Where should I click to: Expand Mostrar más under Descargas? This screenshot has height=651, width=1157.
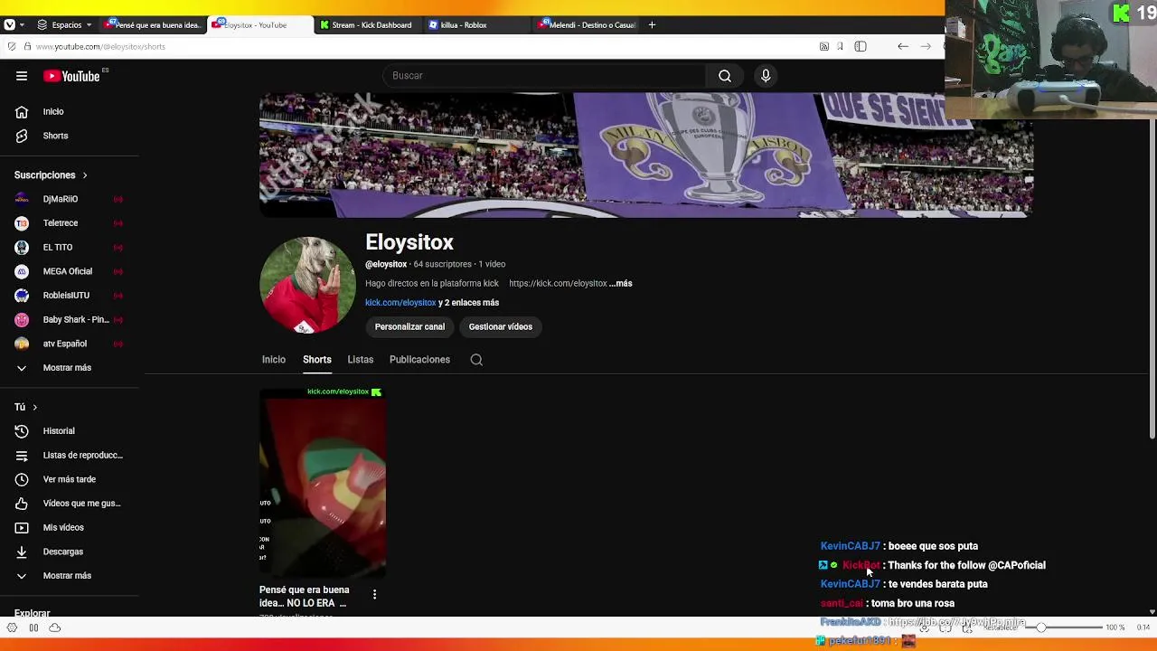pyautogui.click(x=67, y=576)
